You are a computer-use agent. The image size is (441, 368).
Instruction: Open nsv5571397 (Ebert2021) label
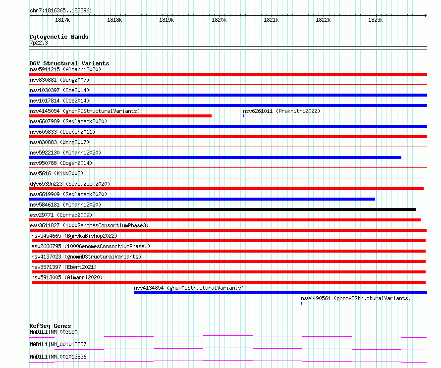coord(64,267)
